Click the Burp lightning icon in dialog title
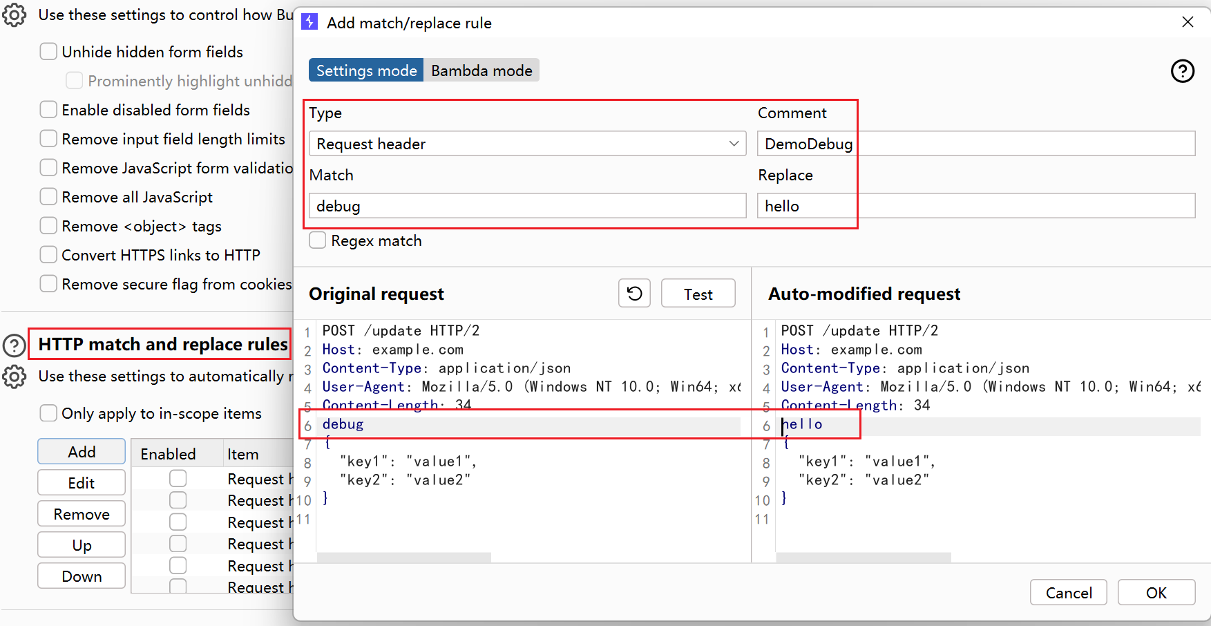The image size is (1211, 626). [x=310, y=23]
